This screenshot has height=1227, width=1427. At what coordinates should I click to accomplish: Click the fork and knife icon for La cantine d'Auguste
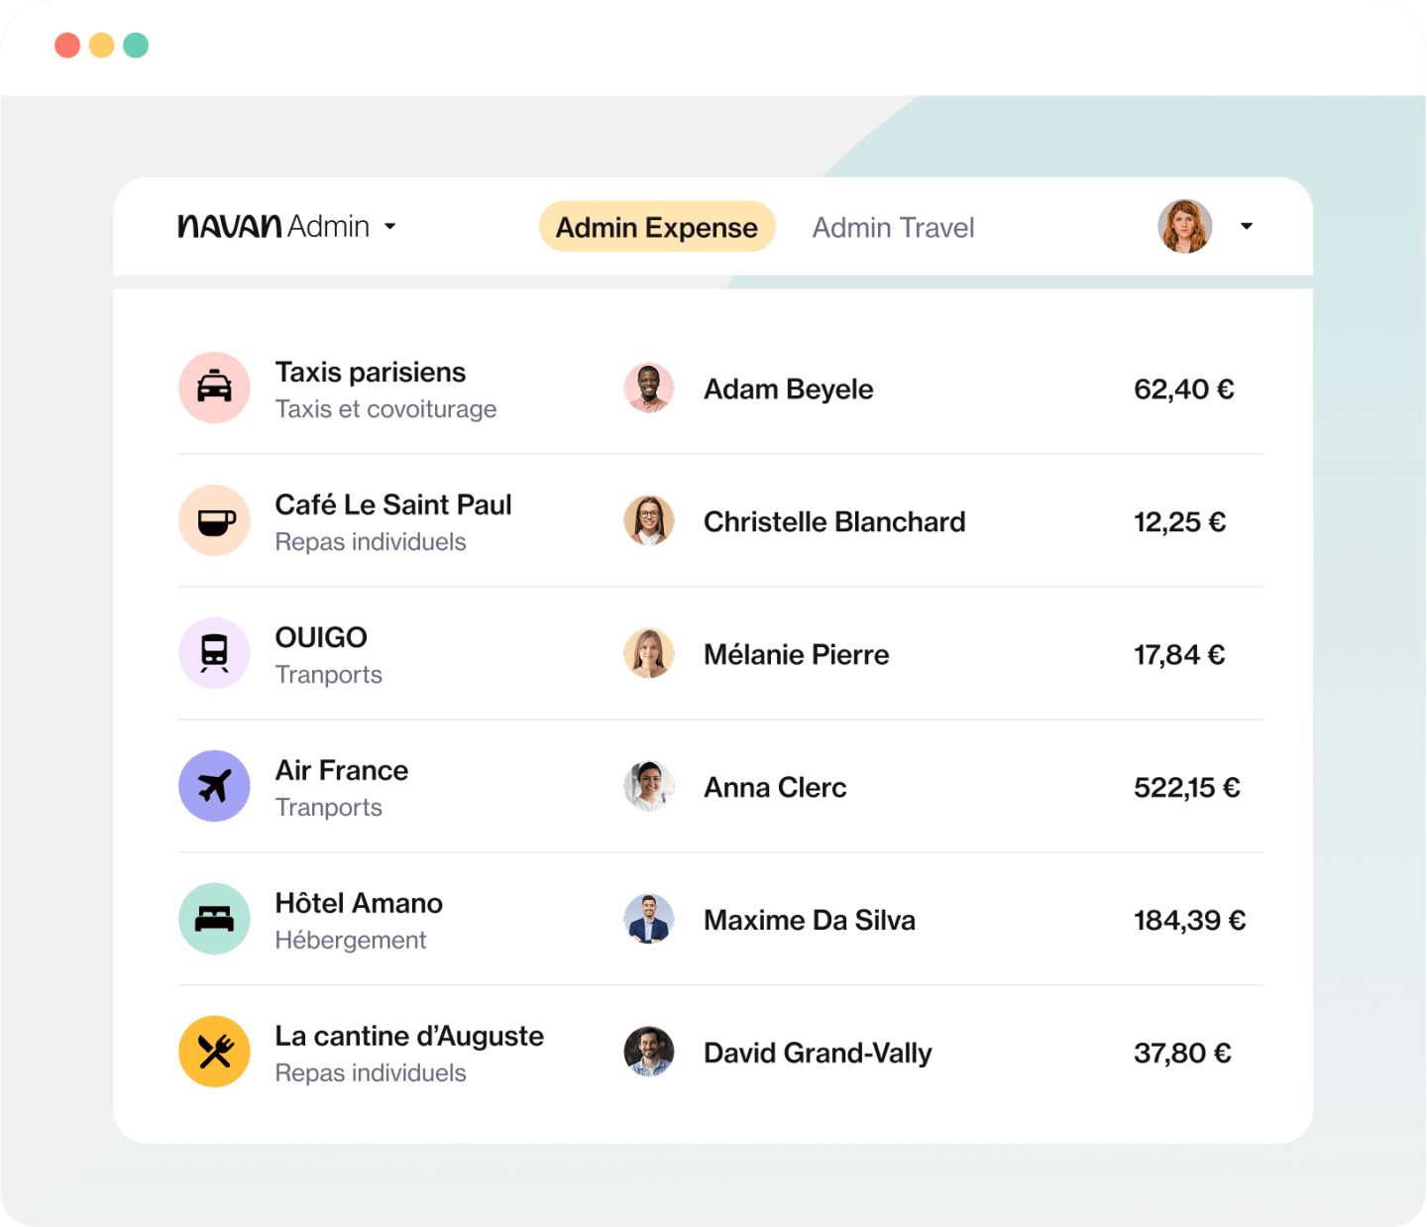(x=214, y=1052)
